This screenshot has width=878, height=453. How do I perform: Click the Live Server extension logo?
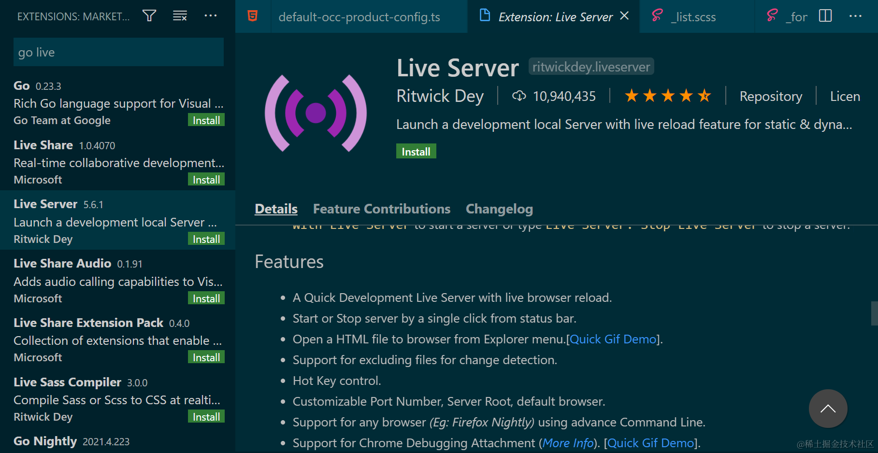[316, 113]
